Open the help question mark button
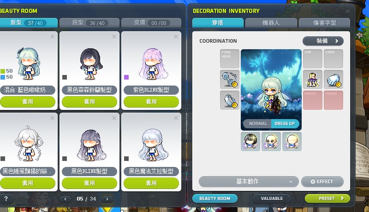This screenshot has width=369, height=212. 6,199
